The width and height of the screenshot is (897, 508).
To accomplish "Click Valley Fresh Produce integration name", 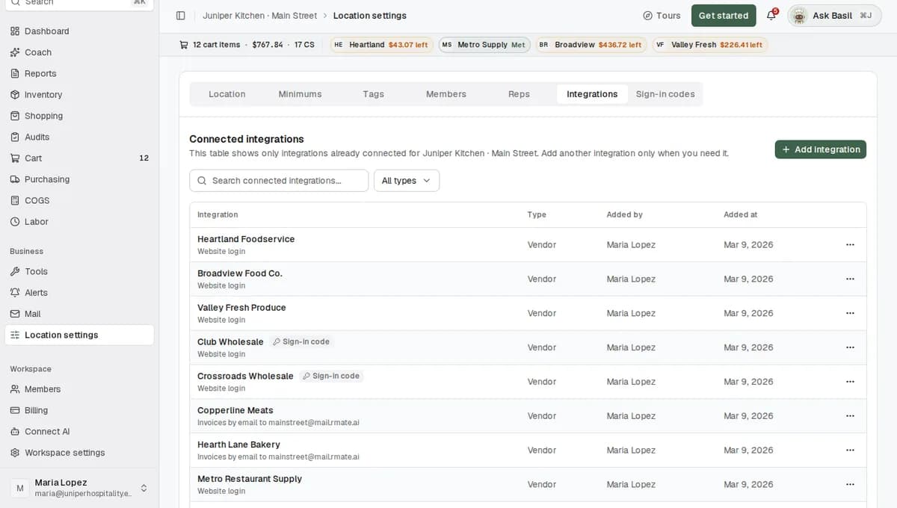I will (241, 308).
